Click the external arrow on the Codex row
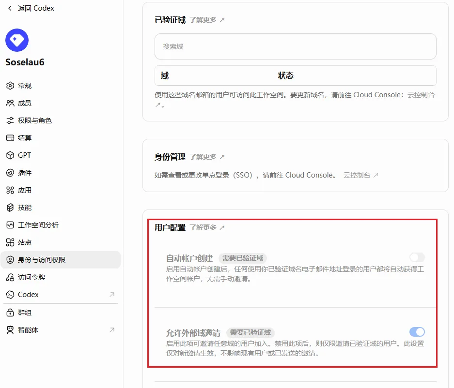Screen dimensions: 454x388 (x=112, y=294)
